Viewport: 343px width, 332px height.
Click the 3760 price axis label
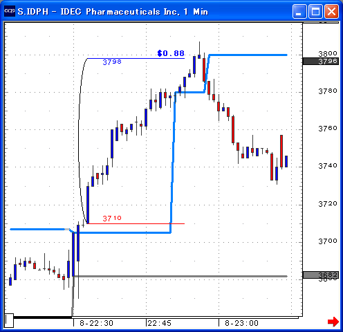pos(328,128)
